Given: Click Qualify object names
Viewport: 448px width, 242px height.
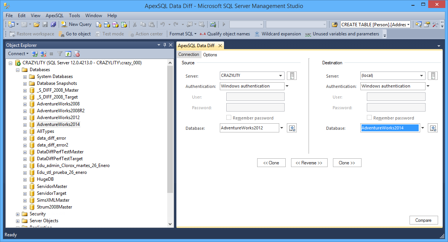Looking at the screenshot, I should click(x=225, y=34).
